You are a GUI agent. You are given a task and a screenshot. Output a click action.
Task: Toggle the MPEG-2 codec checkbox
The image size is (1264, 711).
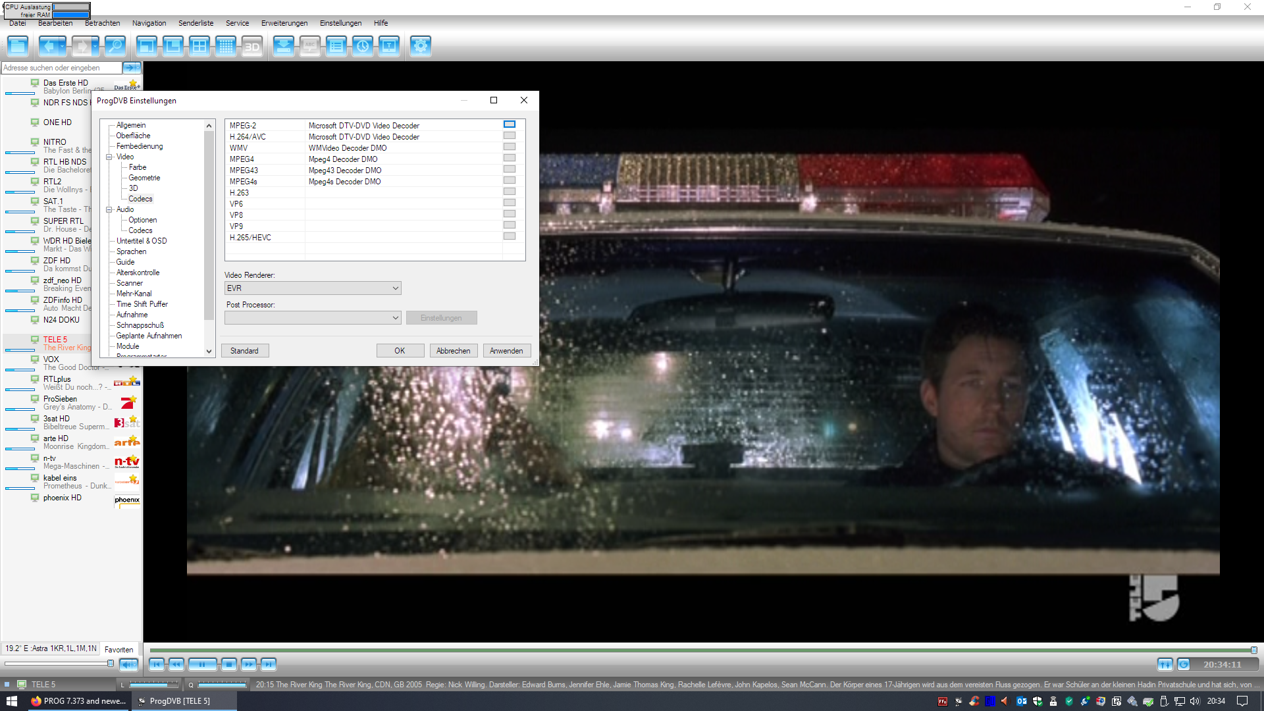pyautogui.click(x=509, y=124)
